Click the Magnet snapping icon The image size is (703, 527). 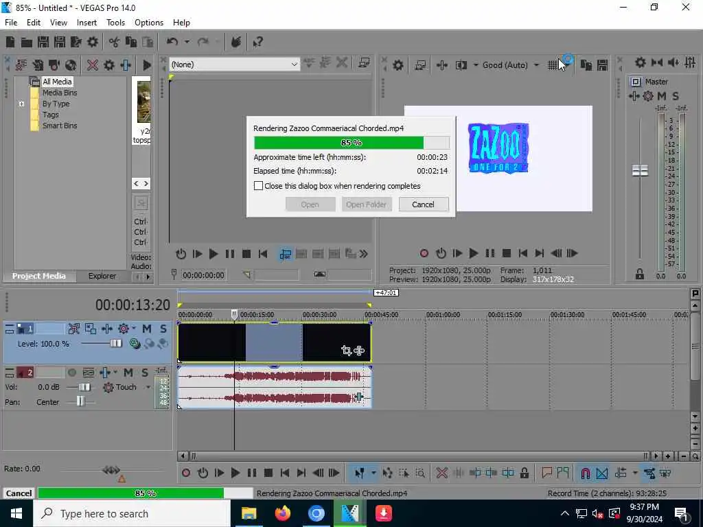pyautogui.click(x=585, y=473)
